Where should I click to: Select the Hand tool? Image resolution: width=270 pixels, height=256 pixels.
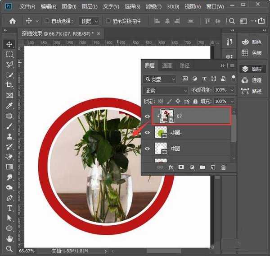tap(9, 238)
